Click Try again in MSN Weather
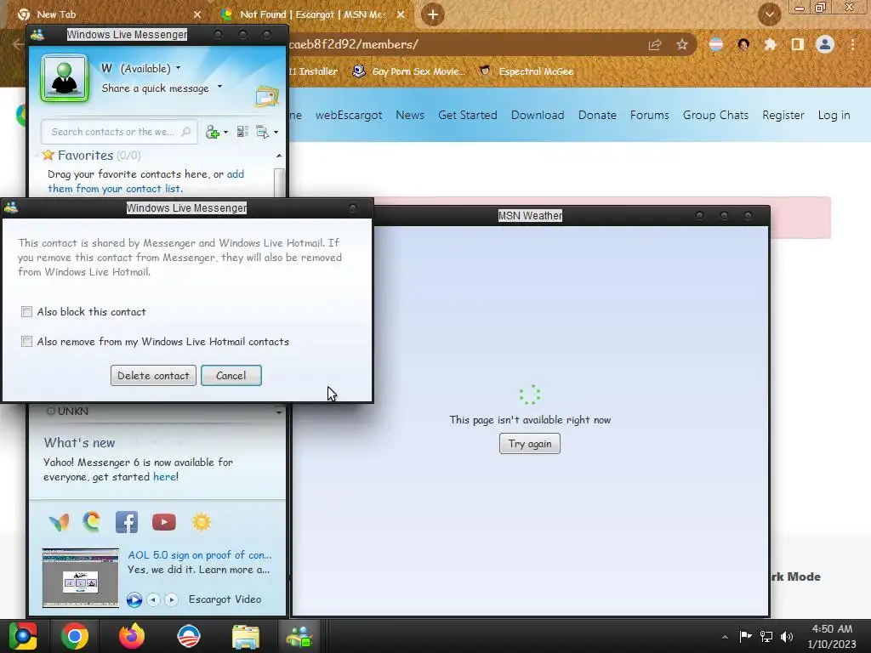The height and width of the screenshot is (653, 871). pos(529,444)
